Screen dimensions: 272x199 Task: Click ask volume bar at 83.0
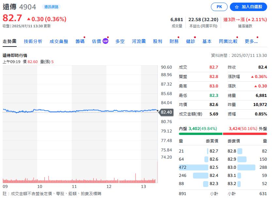(x=246, y=167)
